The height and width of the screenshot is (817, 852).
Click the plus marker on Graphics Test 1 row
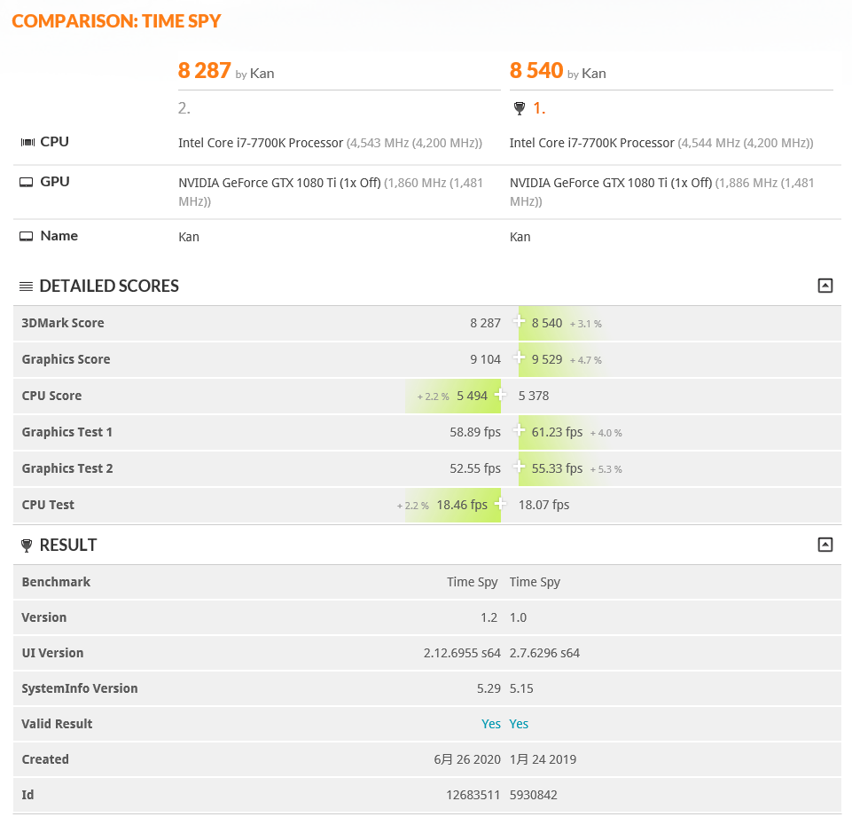point(519,430)
